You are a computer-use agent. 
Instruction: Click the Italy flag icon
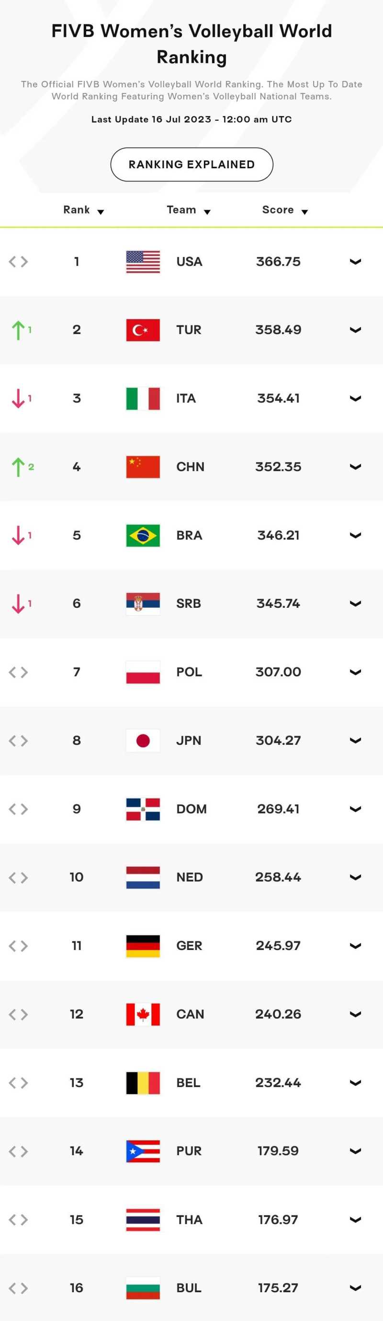(x=143, y=398)
